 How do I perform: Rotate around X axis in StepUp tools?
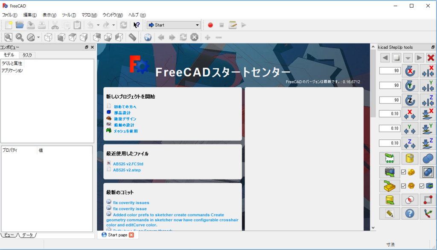click(410, 71)
